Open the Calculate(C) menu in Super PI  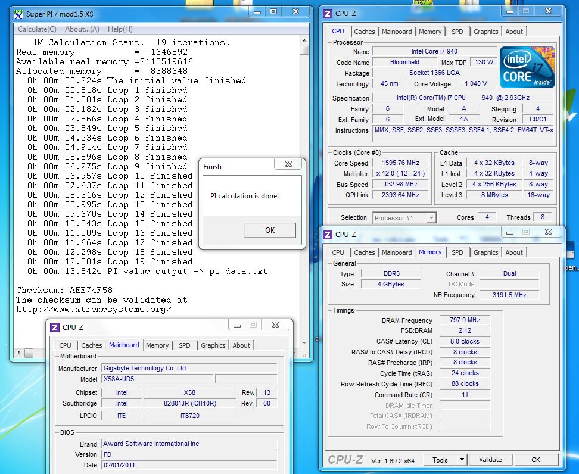pyautogui.click(x=37, y=29)
